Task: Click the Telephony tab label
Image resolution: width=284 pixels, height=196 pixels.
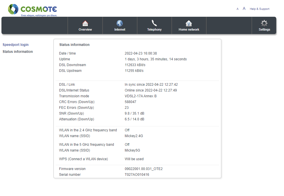Action: tap(154, 29)
